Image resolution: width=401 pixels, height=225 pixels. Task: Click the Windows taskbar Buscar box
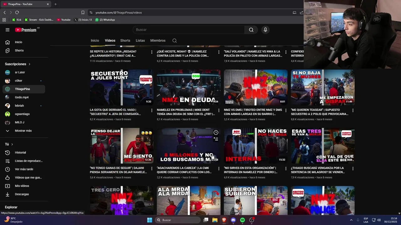178,220
